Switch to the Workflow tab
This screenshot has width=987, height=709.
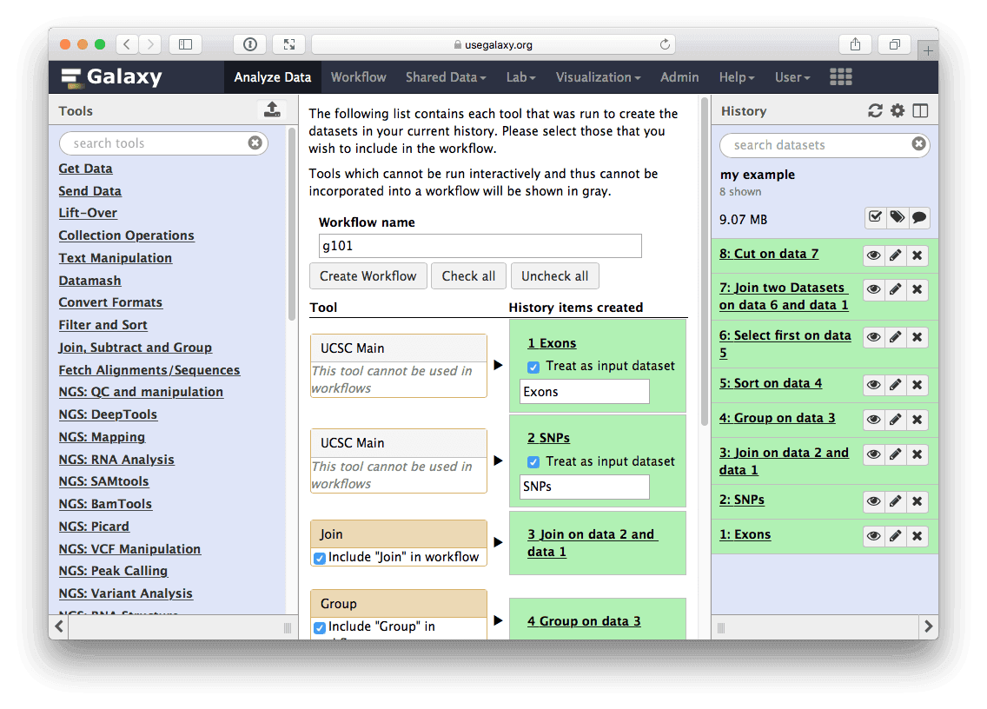pyautogui.click(x=358, y=76)
